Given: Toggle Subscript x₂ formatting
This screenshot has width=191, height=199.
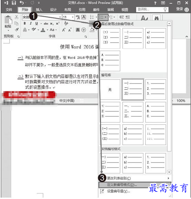Looking at the screenshot, I should (52, 24).
